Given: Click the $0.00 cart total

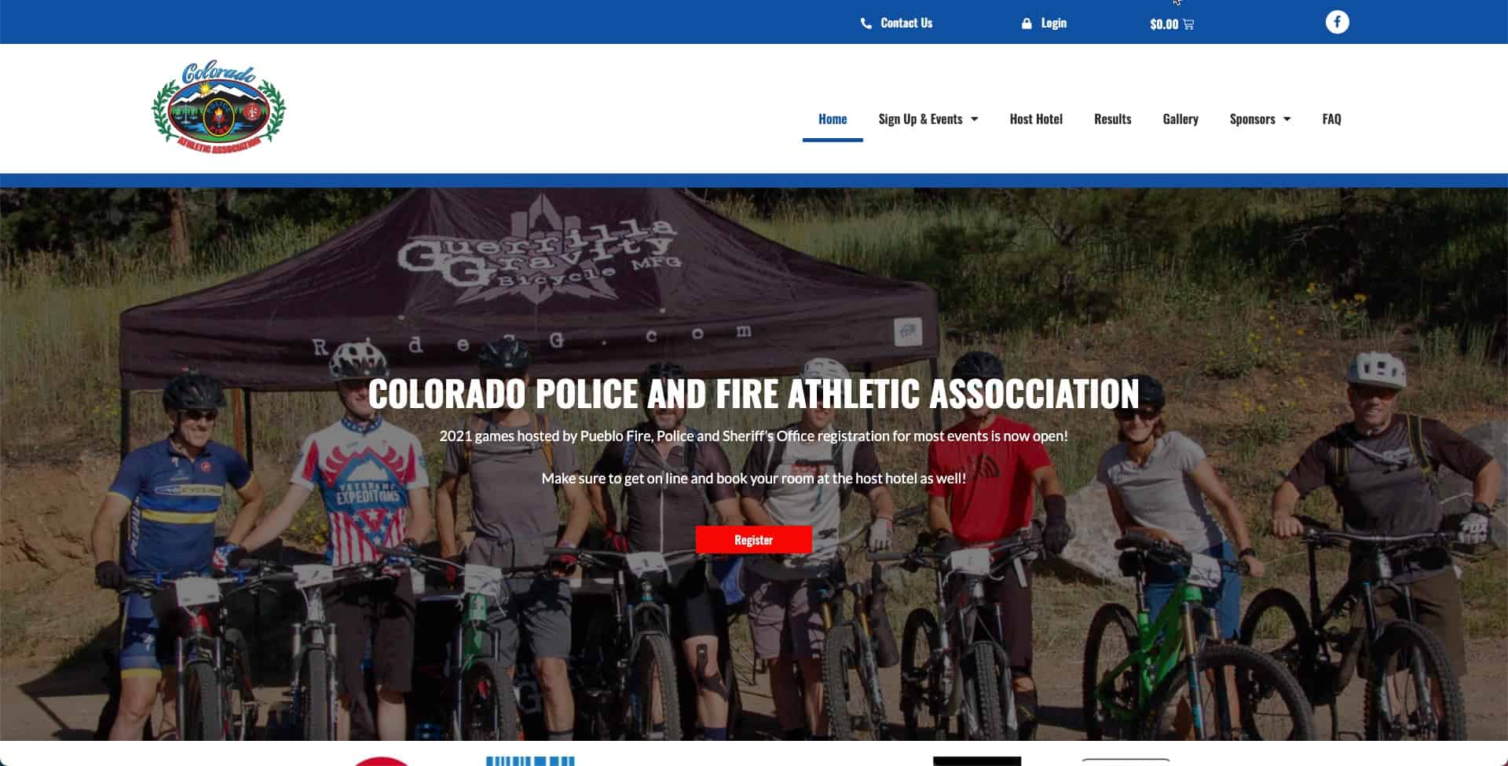Looking at the screenshot, I should point(1164,24).
